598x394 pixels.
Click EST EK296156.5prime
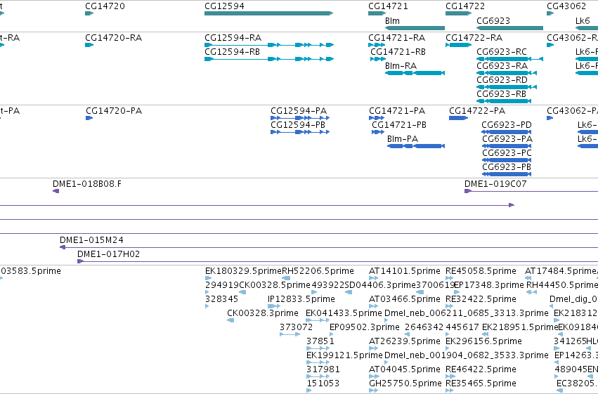(483, 341)
